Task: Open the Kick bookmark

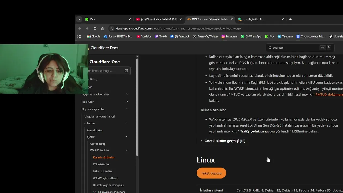Action: coord(270,36)
